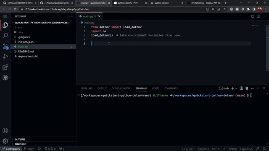
Task: Open the Manage gear settings icon
Action: click(5, 141)
